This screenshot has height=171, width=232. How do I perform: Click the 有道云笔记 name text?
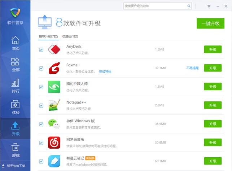[x=75, y=158]
